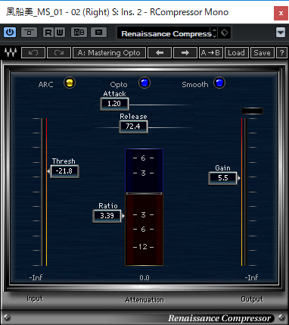
Task: Toggle the Opto blue LED button
Action: [x=144, y=83]
